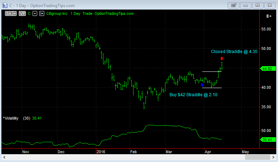Viewport: 278px width, 162px height.
Task: Click the 50.00 volatility axis label
Action: point(266,131)
